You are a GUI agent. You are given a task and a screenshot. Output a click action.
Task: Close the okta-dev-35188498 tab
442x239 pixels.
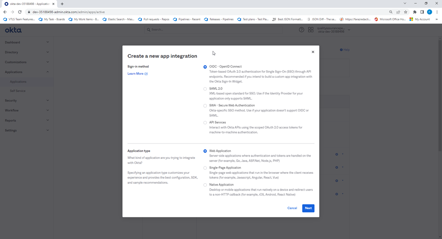53,4
